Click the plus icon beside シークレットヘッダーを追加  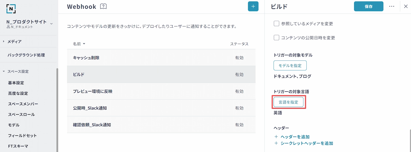tap(276, 143)
